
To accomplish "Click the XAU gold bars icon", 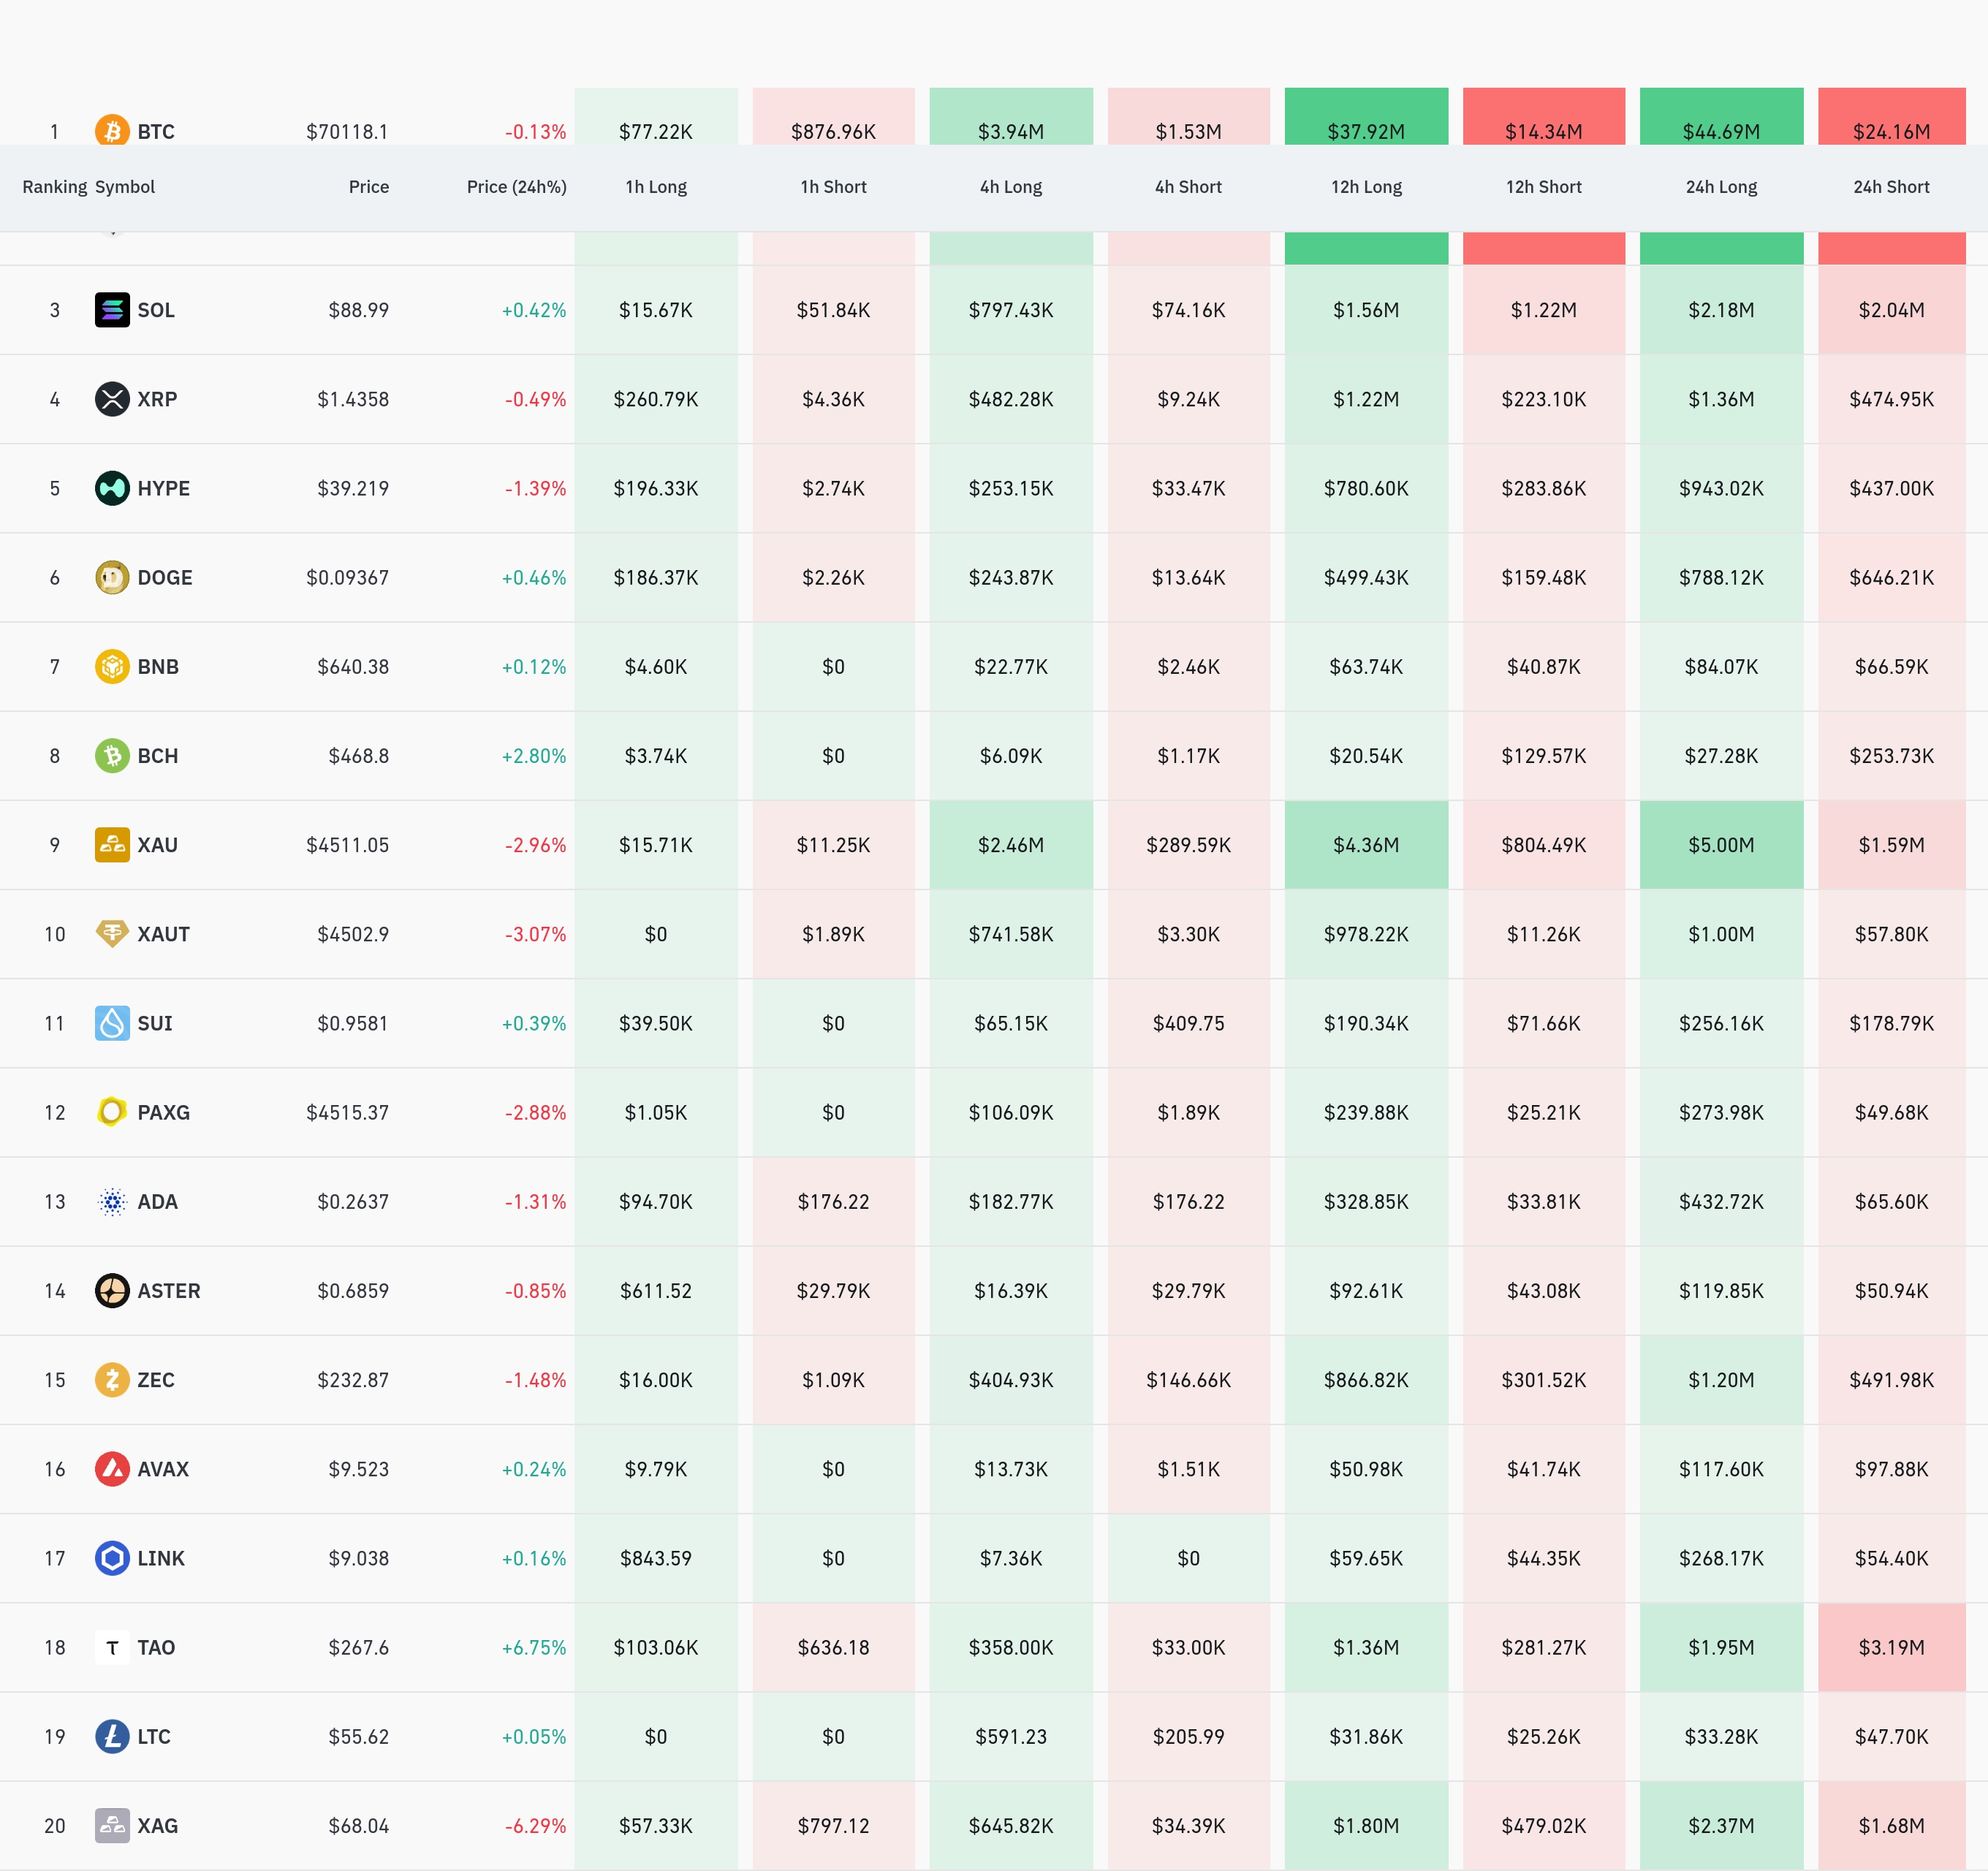I will (x=112, y=845).
